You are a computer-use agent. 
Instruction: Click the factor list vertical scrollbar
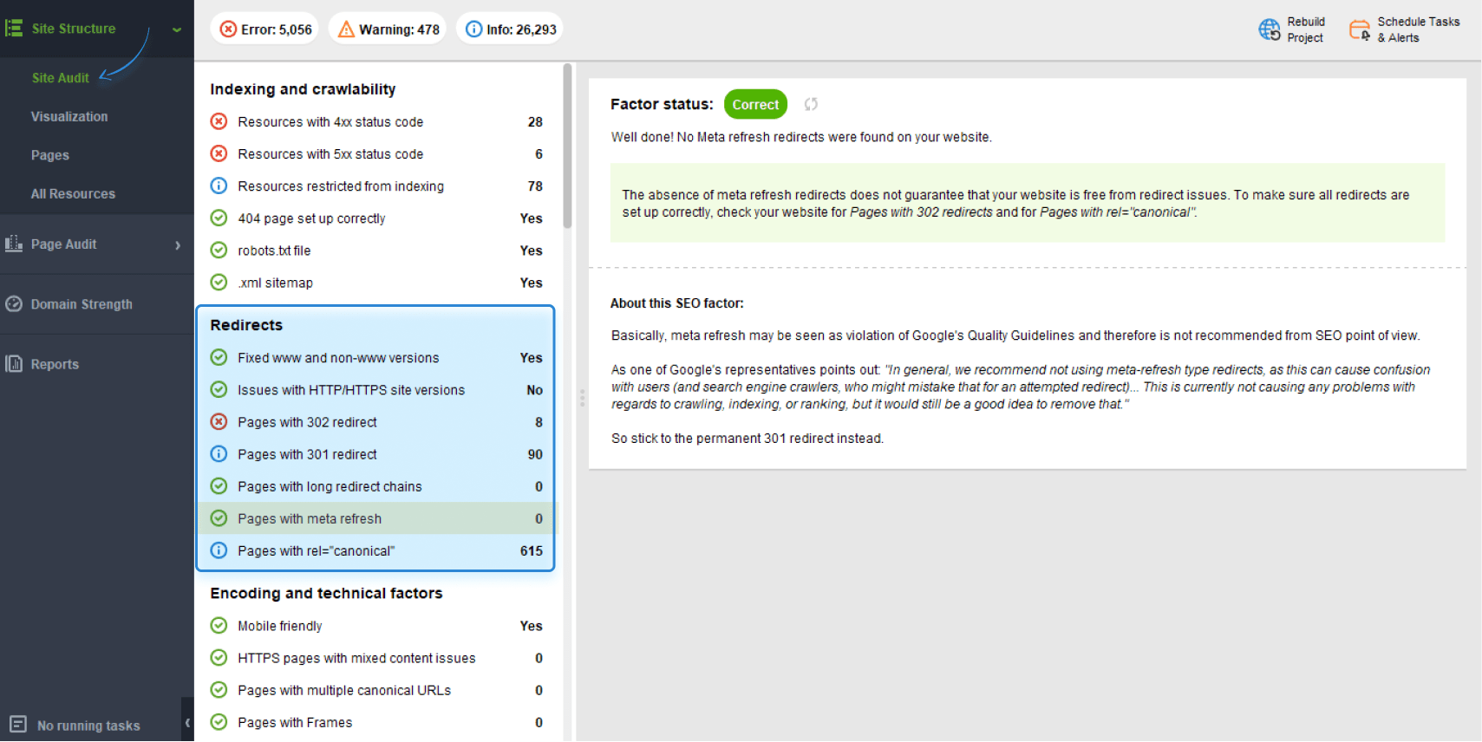click(x=567, y=146)
